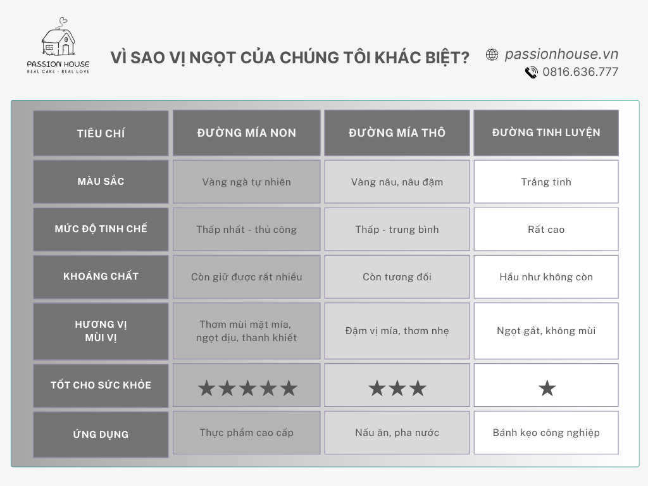This screenshot has width=648, height=486.
Task: Click the "Vàng ngà tự nhiên" cell
Action: (247, 182)
